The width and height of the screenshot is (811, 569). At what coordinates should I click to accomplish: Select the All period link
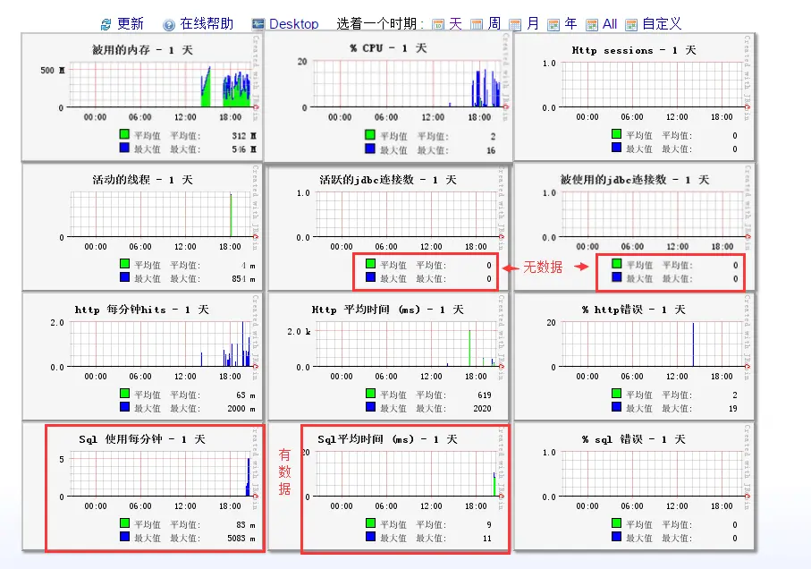[x=610, y=24]
